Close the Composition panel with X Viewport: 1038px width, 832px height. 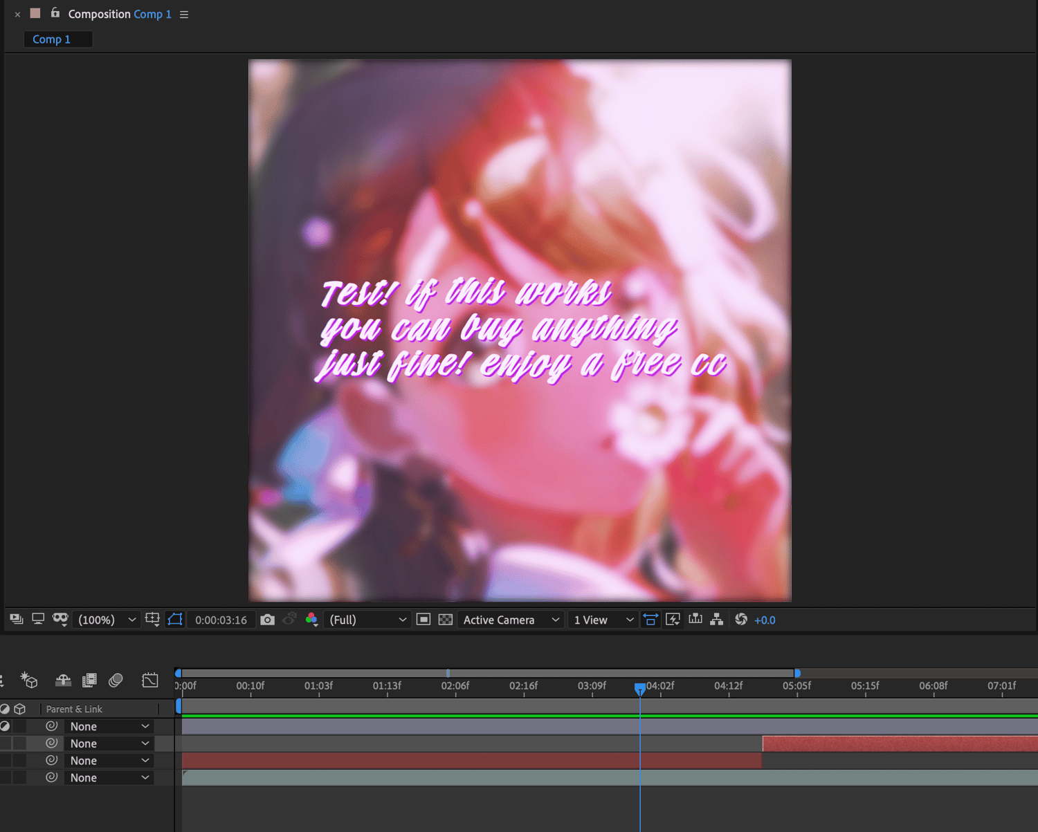tap(17, 15)
